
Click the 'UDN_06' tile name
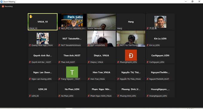tap(43, 89)
